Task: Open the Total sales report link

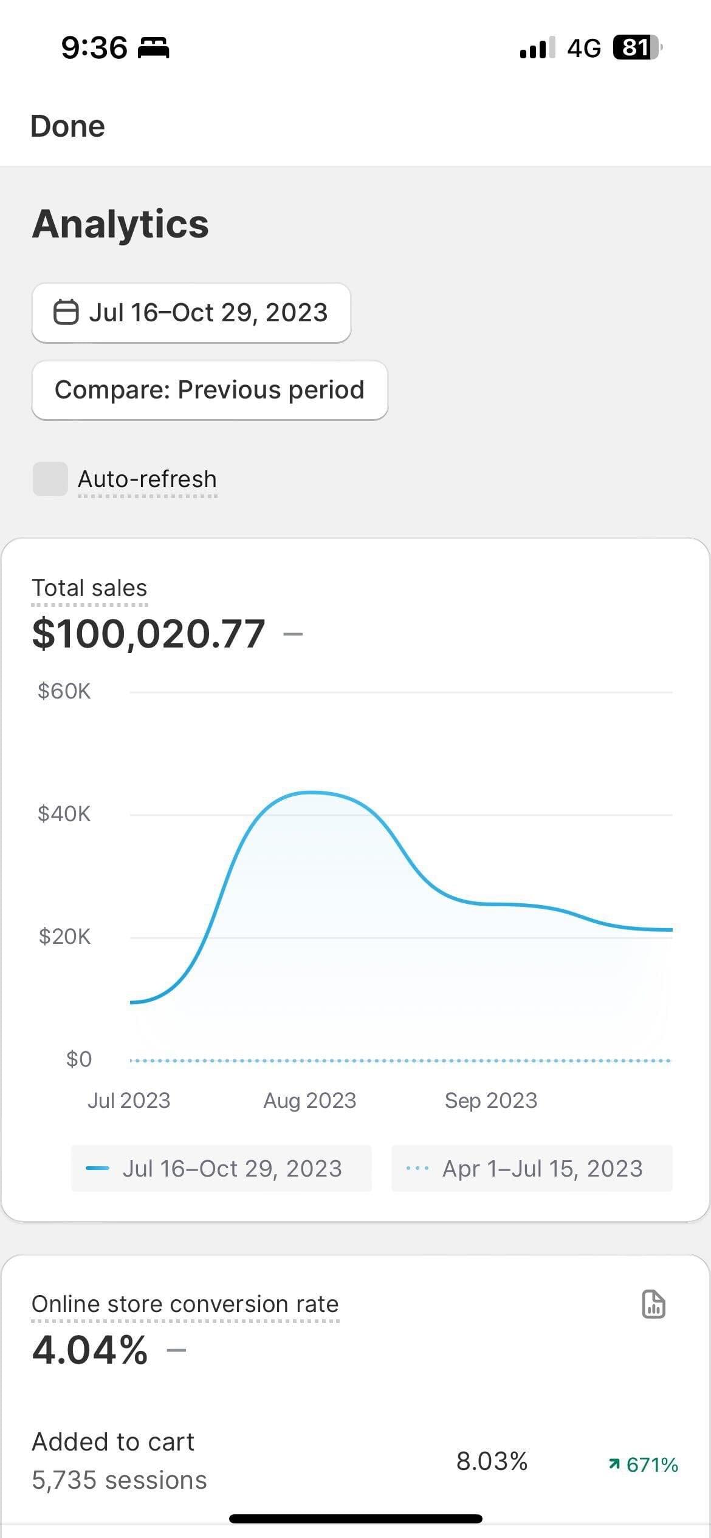Action: click(89, 588)
